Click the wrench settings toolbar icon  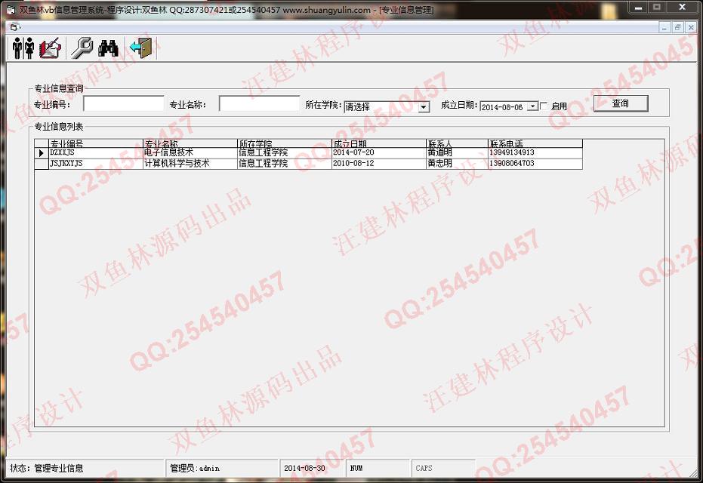(82, 48)
